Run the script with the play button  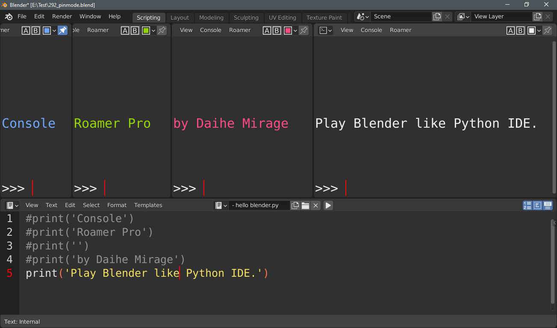328,205
